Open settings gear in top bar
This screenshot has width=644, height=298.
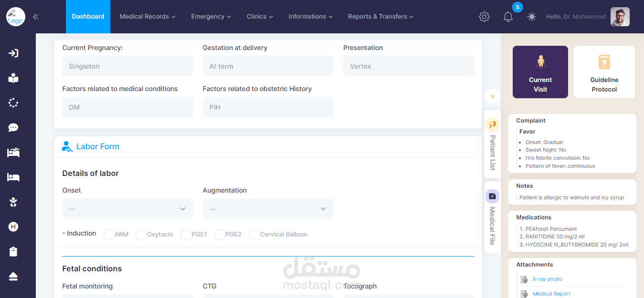tap(484, 17)
